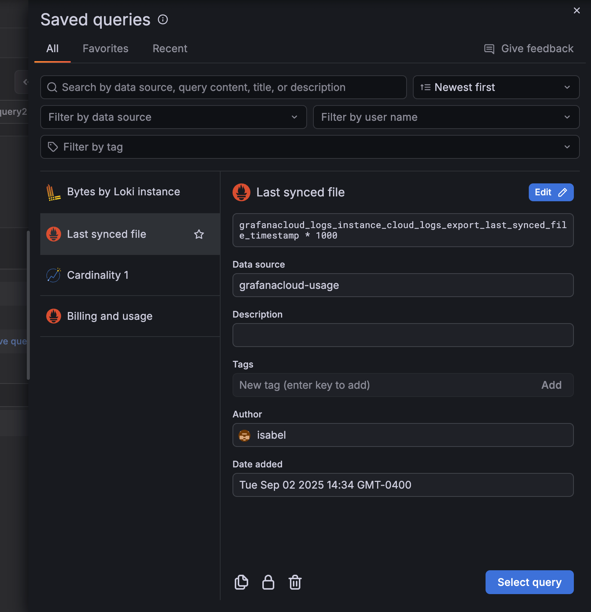Open the Filter by user name dropdown
The height and width of the screenshot is (612, 591).
pyautogui.click(x=446, y=117)
